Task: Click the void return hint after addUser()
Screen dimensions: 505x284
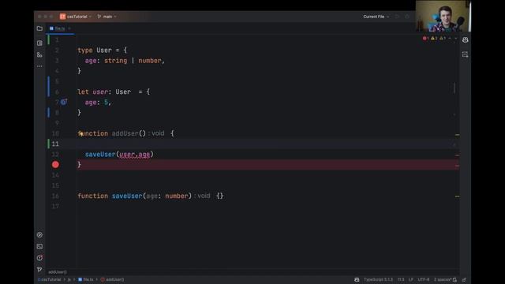Action: [x=158, y=133]
